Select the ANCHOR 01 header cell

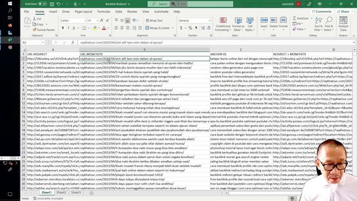(x=241, y=54)
